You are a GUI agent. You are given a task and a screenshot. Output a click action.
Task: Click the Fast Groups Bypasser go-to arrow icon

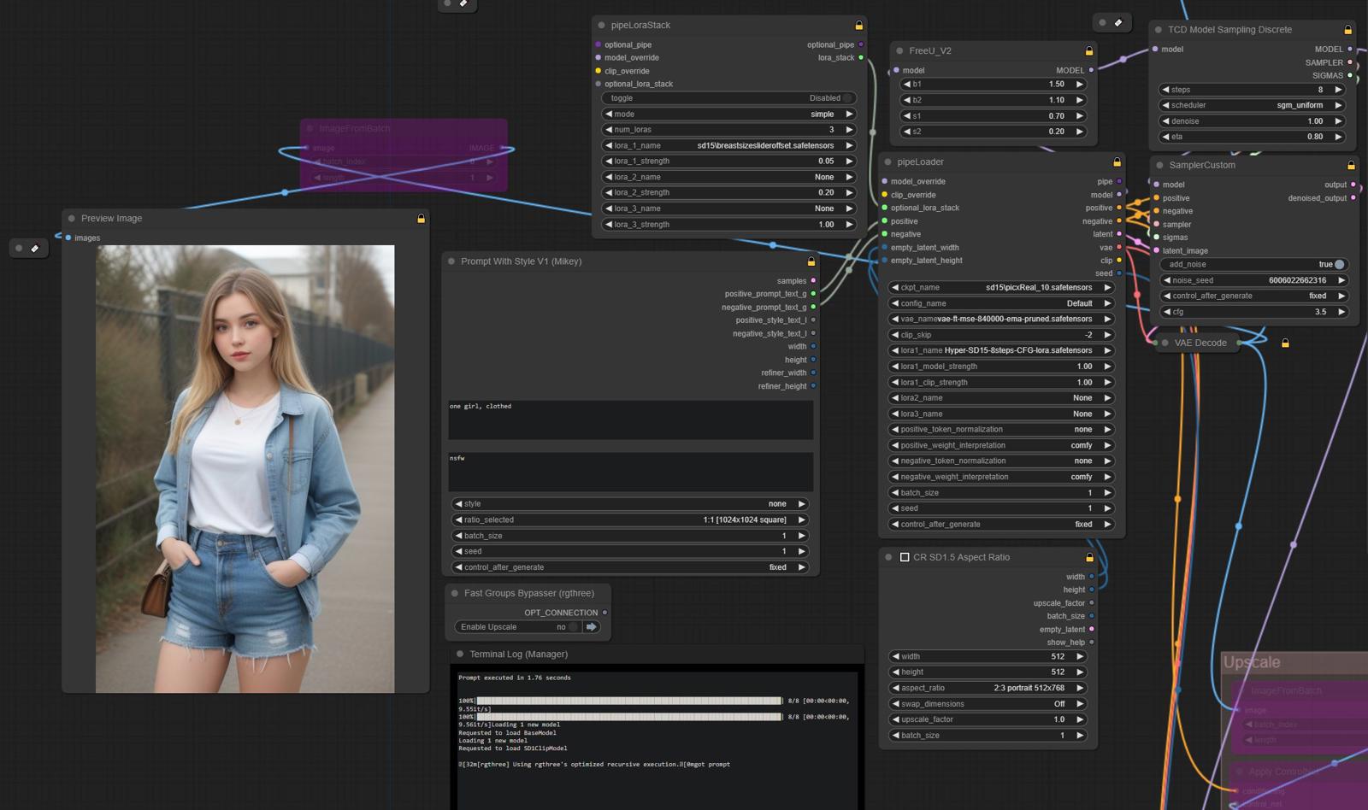pos(591,627)
